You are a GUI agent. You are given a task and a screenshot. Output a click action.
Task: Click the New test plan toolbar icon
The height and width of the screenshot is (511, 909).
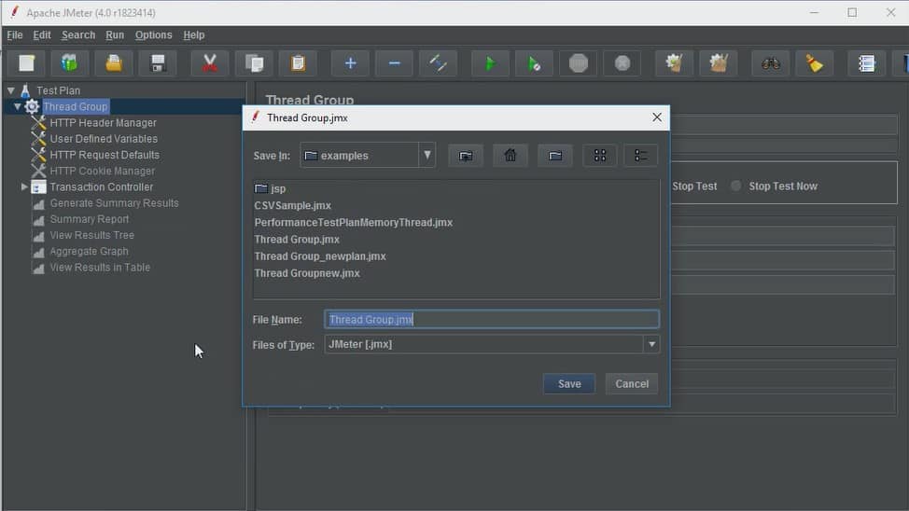click(x=27, y=63)
